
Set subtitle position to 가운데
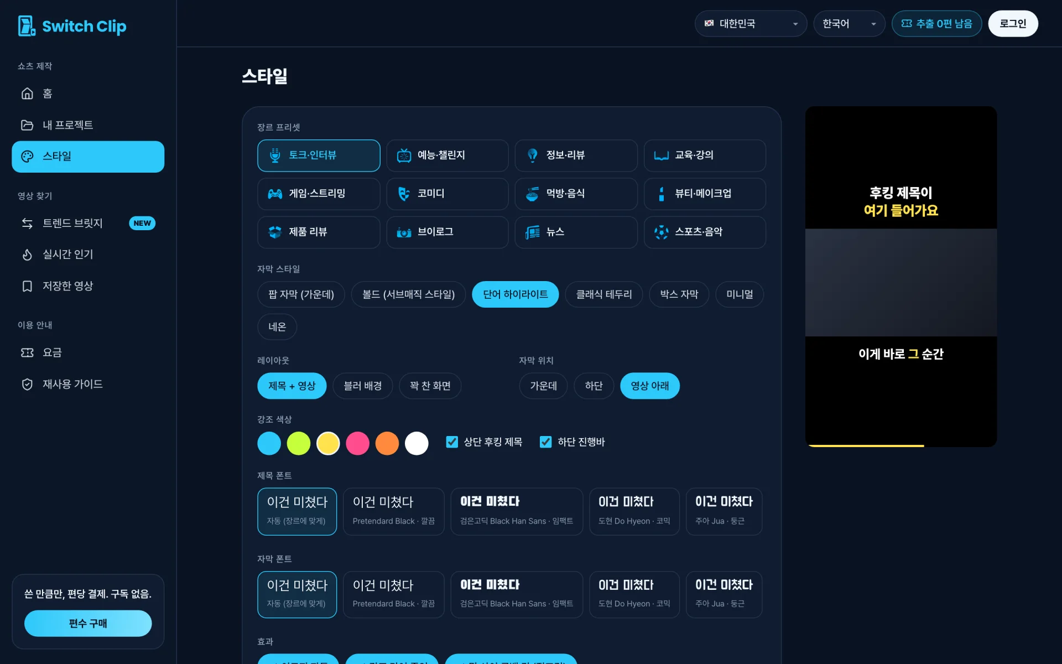pos(543,386)
